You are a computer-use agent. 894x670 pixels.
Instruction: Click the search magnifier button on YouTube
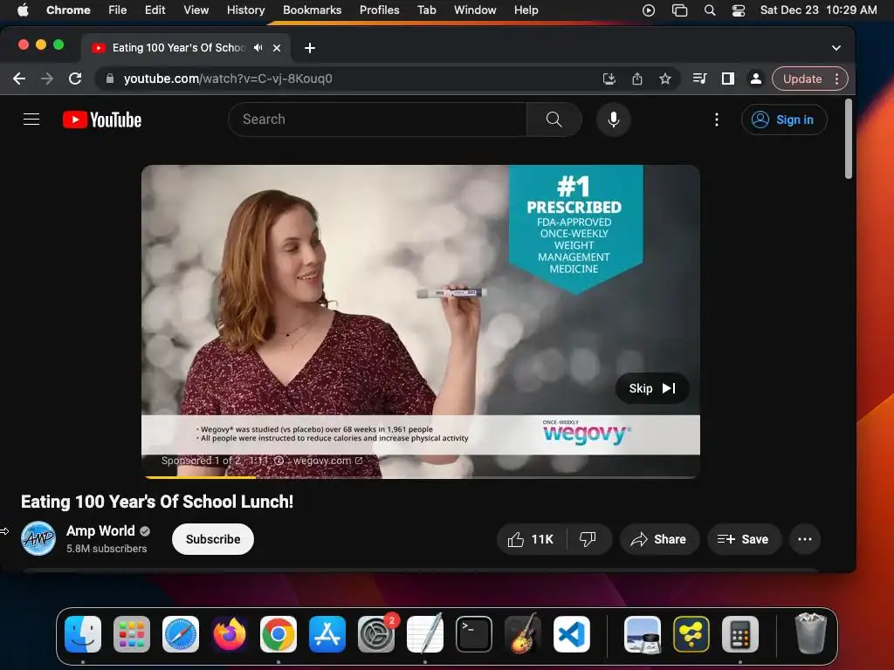point(554,120)
